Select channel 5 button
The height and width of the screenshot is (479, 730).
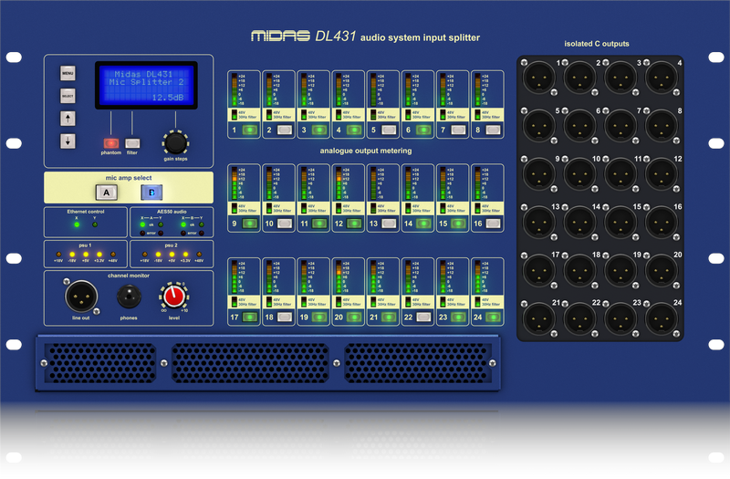coord(390,130)
